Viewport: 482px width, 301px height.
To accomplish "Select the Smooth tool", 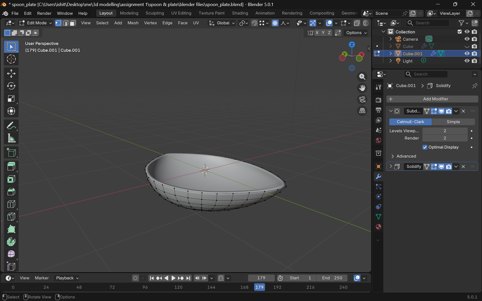I will 11,254.
